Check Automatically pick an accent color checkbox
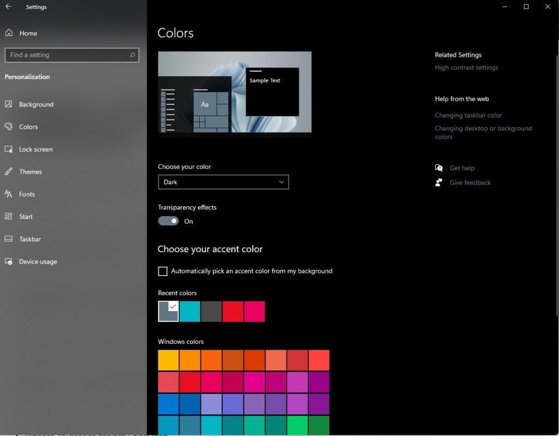The width and height of the screenshot is (559, 436). [163, 271]
